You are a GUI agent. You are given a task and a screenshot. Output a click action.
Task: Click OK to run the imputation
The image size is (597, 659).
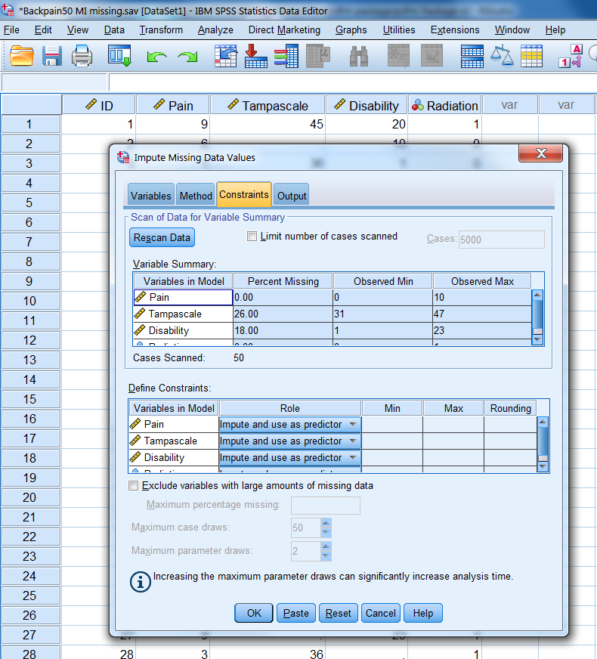click(x=254, y=613)
